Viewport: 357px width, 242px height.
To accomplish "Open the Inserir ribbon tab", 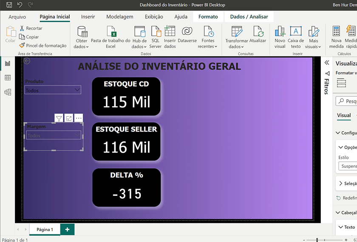I will pyautogui.click(x=88, y=17).
